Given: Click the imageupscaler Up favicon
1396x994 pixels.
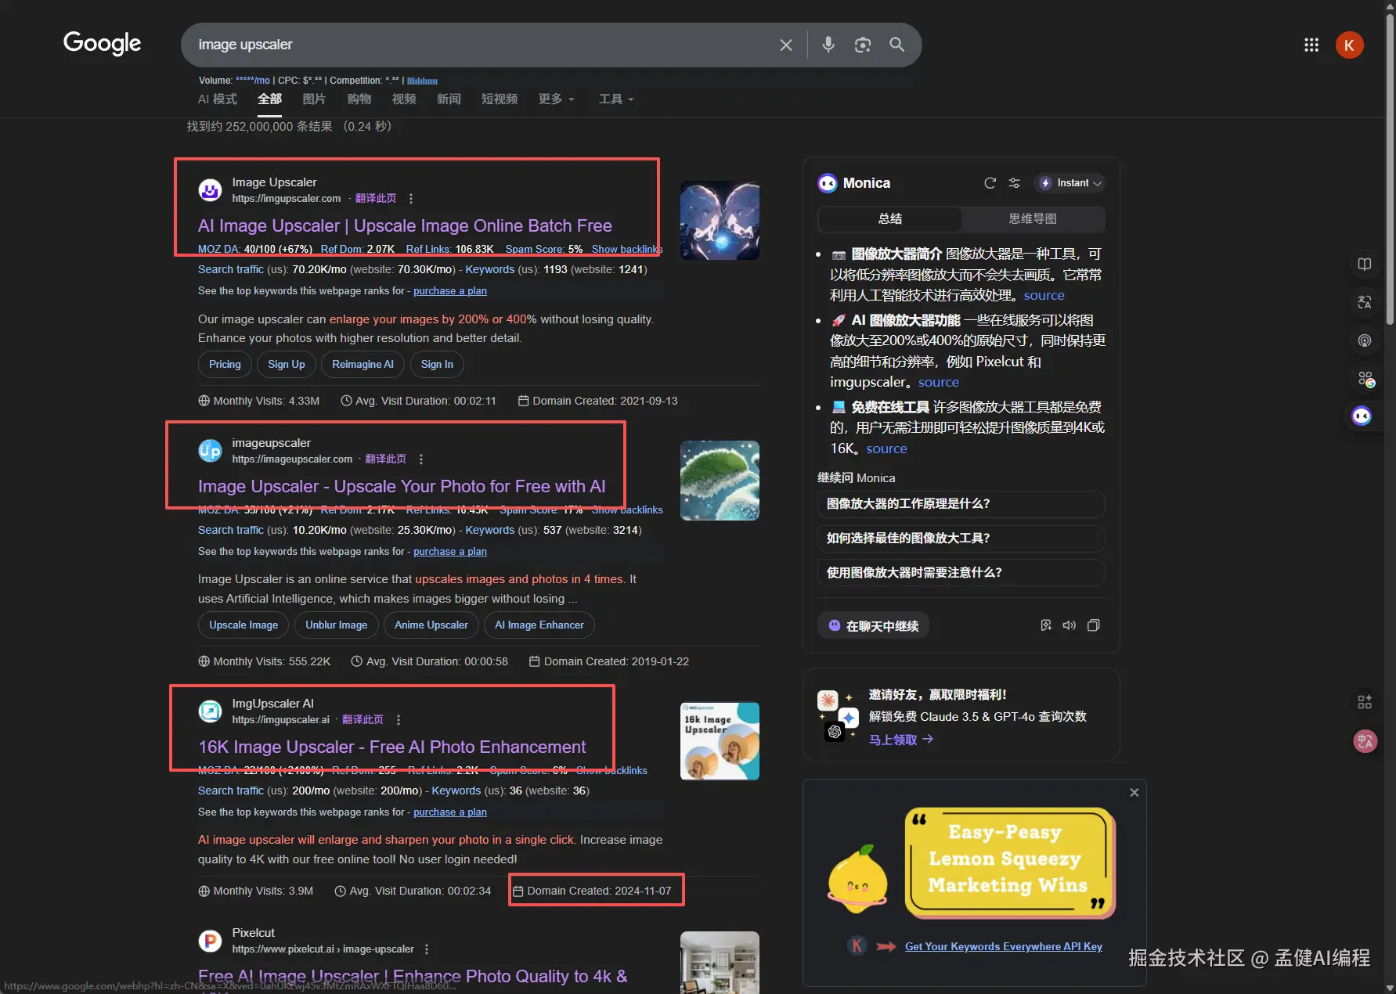Looking at the screenshot, I should tap(210, 451).
